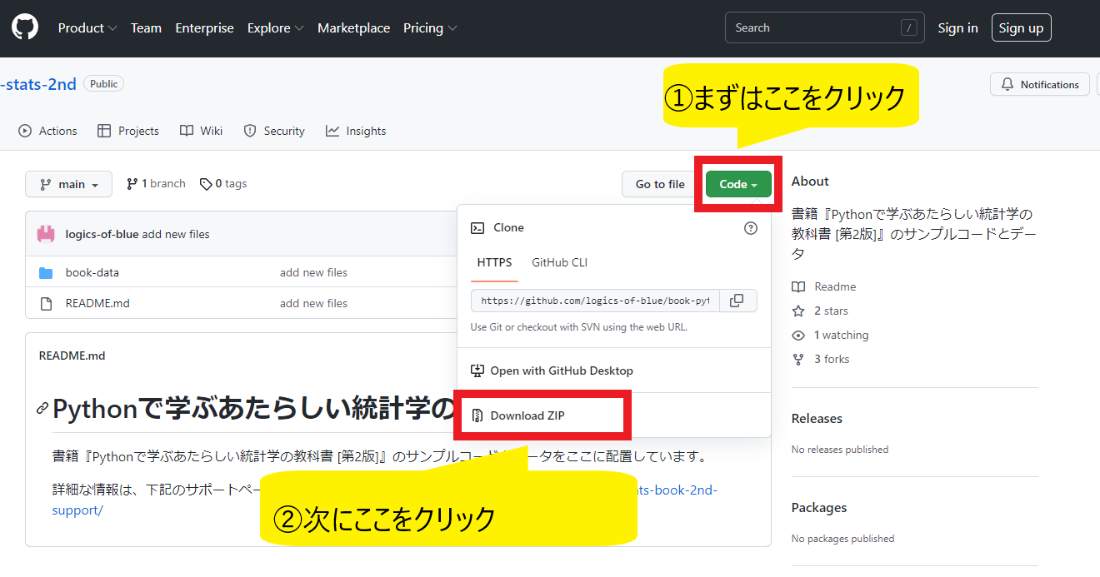The height and width of the screenshot is (577, 1100).
Task: Click the heading anchor link icon
Action: (x=42, y=408)
